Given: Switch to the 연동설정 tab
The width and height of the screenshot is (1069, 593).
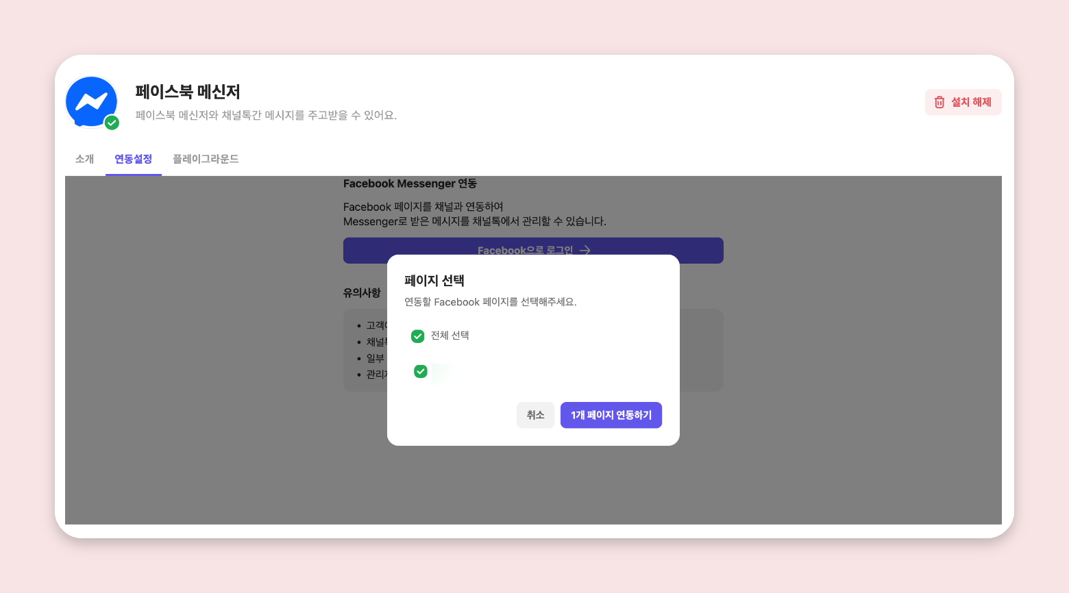Looking at the screenshot, I should point(134,159).
